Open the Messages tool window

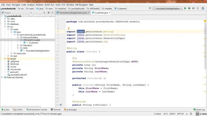(x=71, y=110)
